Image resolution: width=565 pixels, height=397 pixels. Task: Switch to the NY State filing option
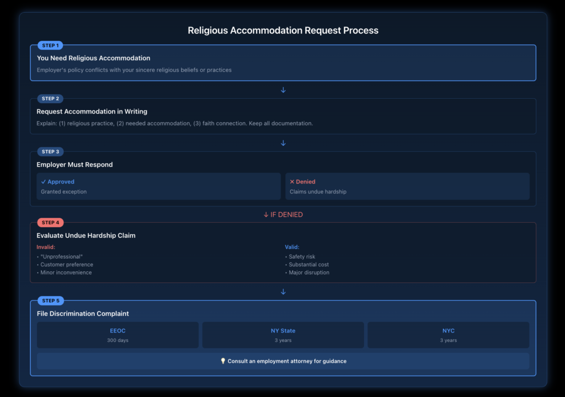pyautogui.click(x=282, y=334)
